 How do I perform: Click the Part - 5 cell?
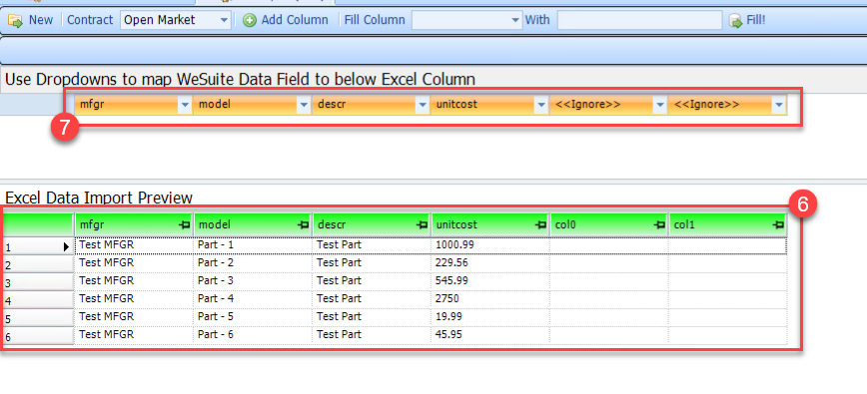tap(253, 317)
